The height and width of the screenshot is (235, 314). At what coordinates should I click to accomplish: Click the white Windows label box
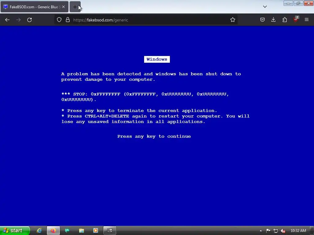click(x=157, y=59)
